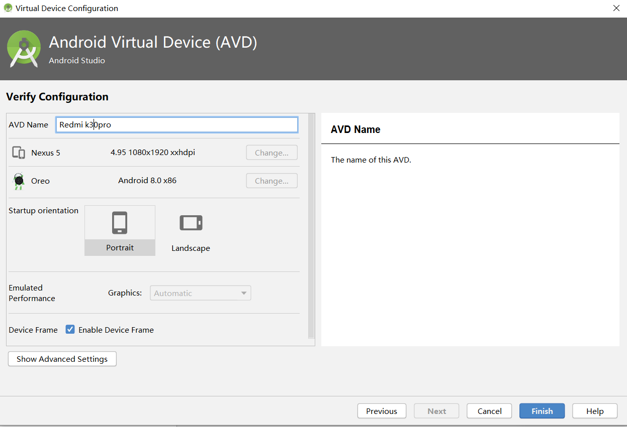
Task: Open Help for AVD configuration
Action: 595,411
